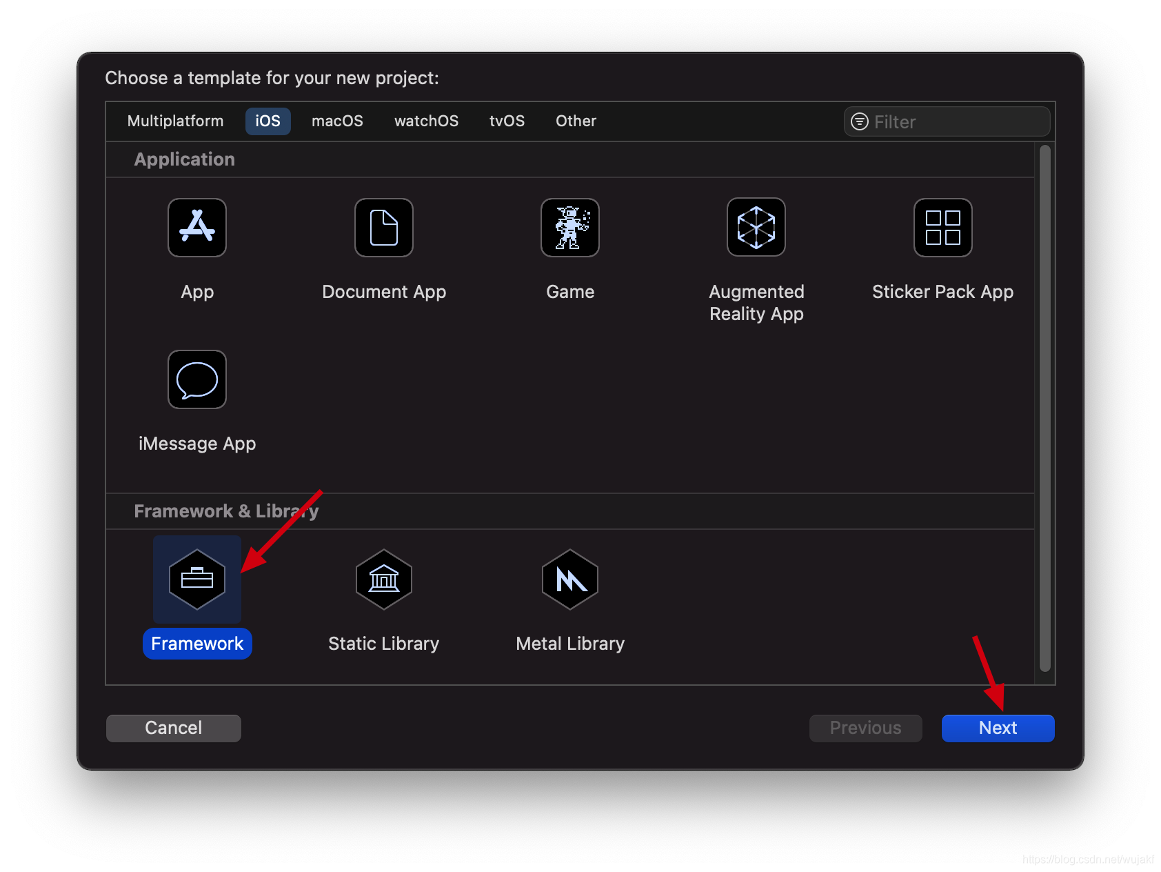The width and height of the screenshot is (1161, 872).
Task: Click the filter icon in search field
Action: [x=860, y=122]
